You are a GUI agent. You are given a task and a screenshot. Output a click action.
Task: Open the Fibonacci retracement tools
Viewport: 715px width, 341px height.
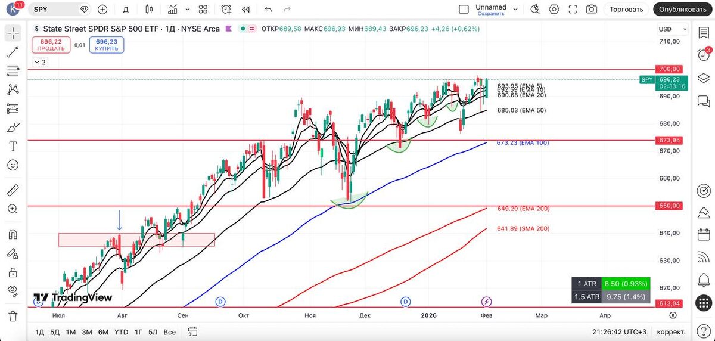click(x=13, y=71)
